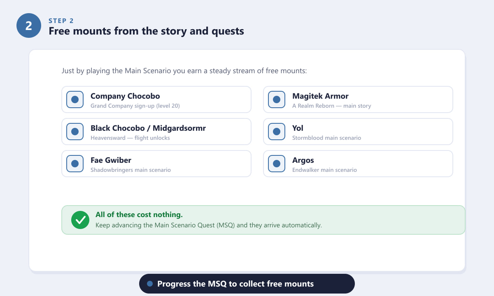The image size is (494, 296).
Task: Choose the Argos Endwalker card
Action: click(358, 164)
